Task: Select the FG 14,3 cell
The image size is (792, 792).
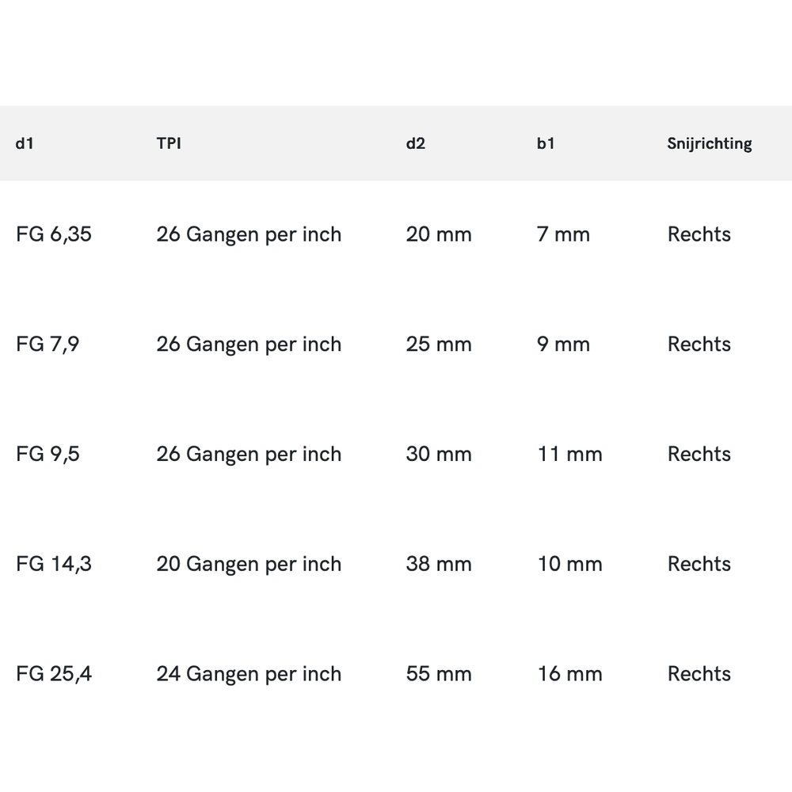Action: (54, 564)
